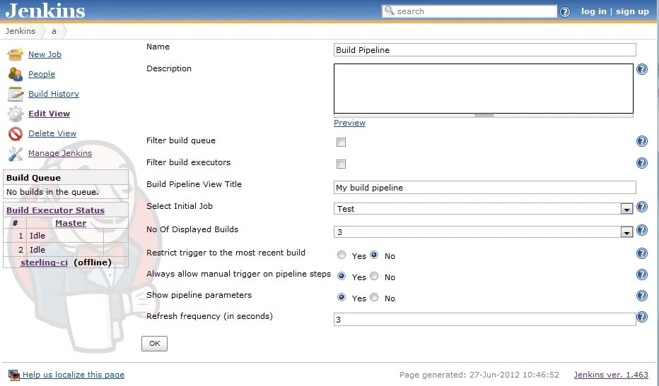
Task: Open help for No Of Displayed Builds
Action: click(x=642, y=230)
